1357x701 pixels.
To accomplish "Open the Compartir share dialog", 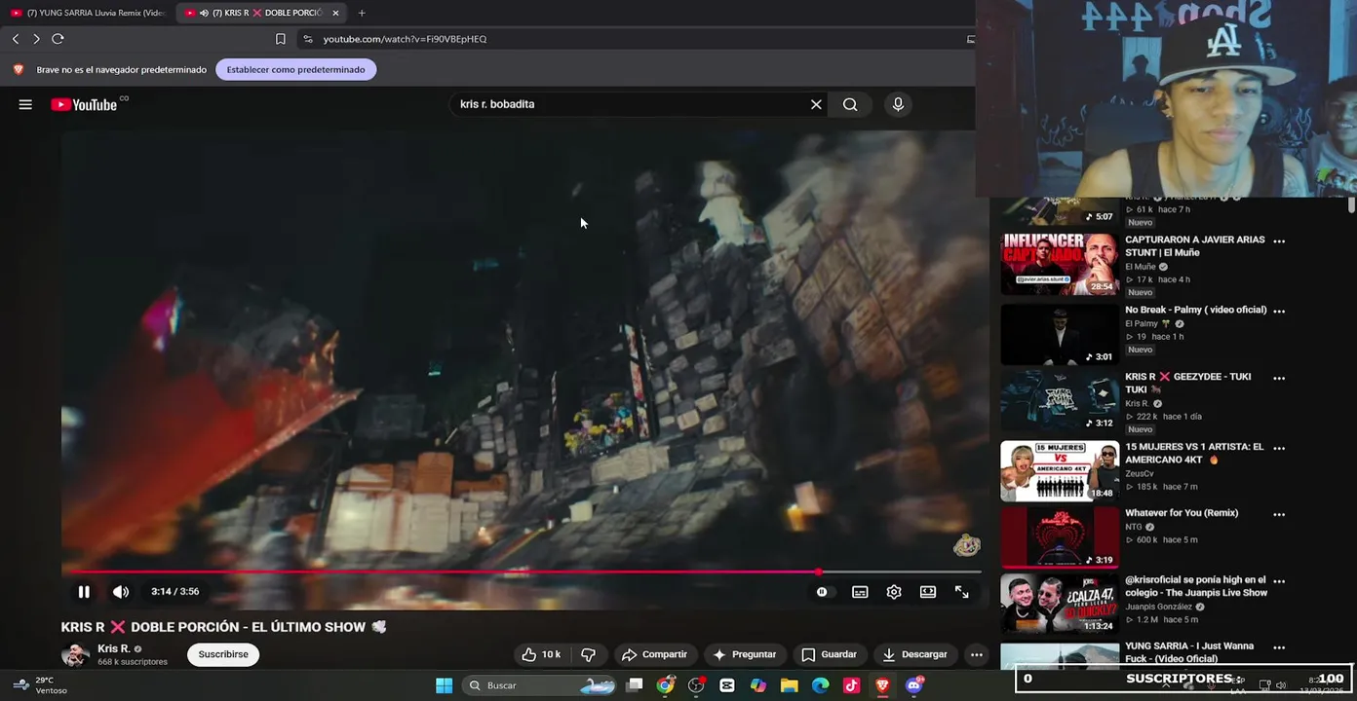I will click(x=654, y=654).
